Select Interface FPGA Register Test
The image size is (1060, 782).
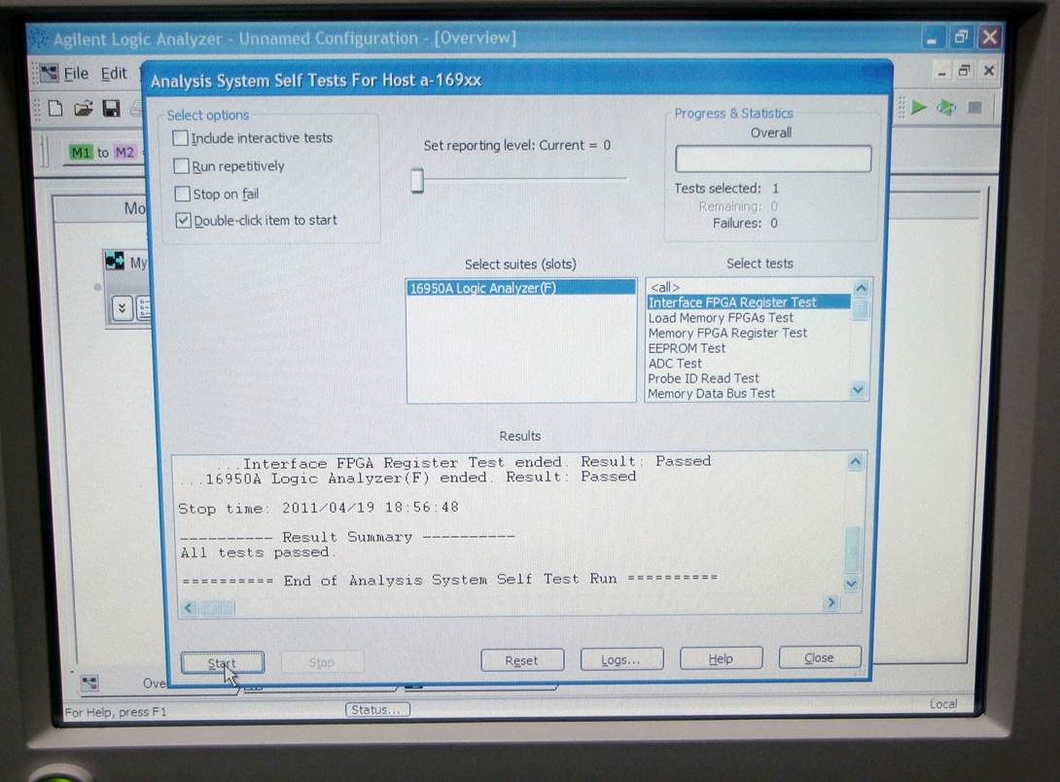click(749, 302)
